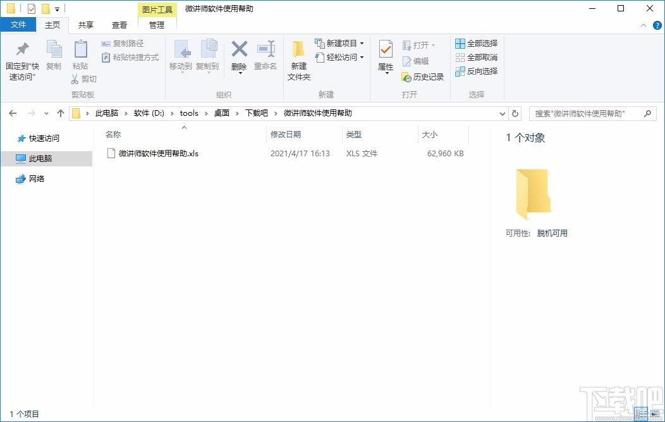Click the 重命名 (Rename) icon
Screen dimensions: 665x422
pyautogui.click(x=266, y=57)
